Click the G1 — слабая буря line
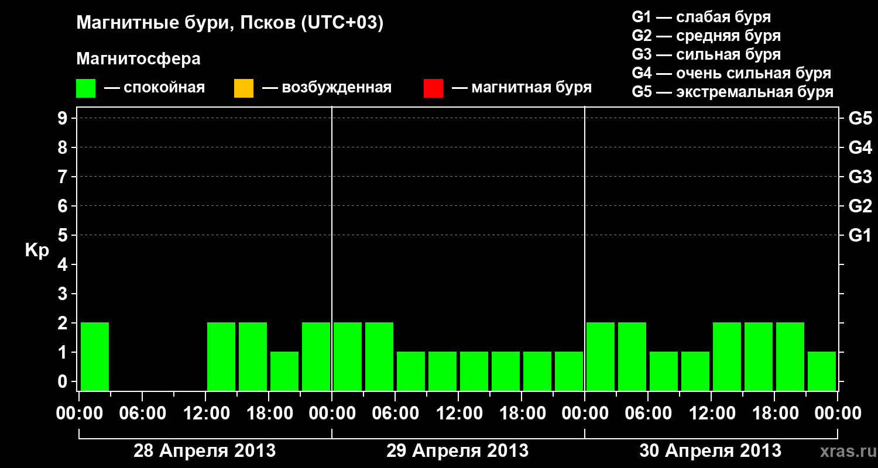 [x=701, y=16]
